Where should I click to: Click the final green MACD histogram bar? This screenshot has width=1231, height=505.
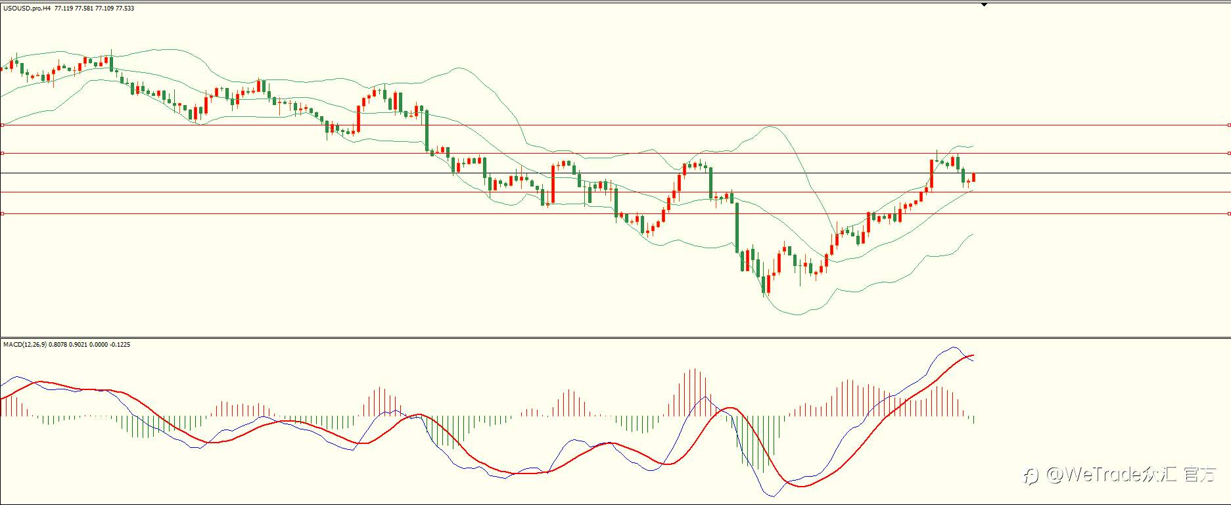pos(973,418)
